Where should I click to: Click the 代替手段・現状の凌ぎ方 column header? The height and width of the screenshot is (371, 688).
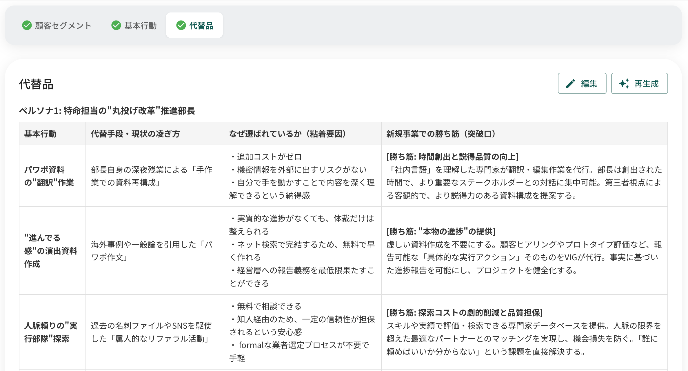[x=135, y=134]
